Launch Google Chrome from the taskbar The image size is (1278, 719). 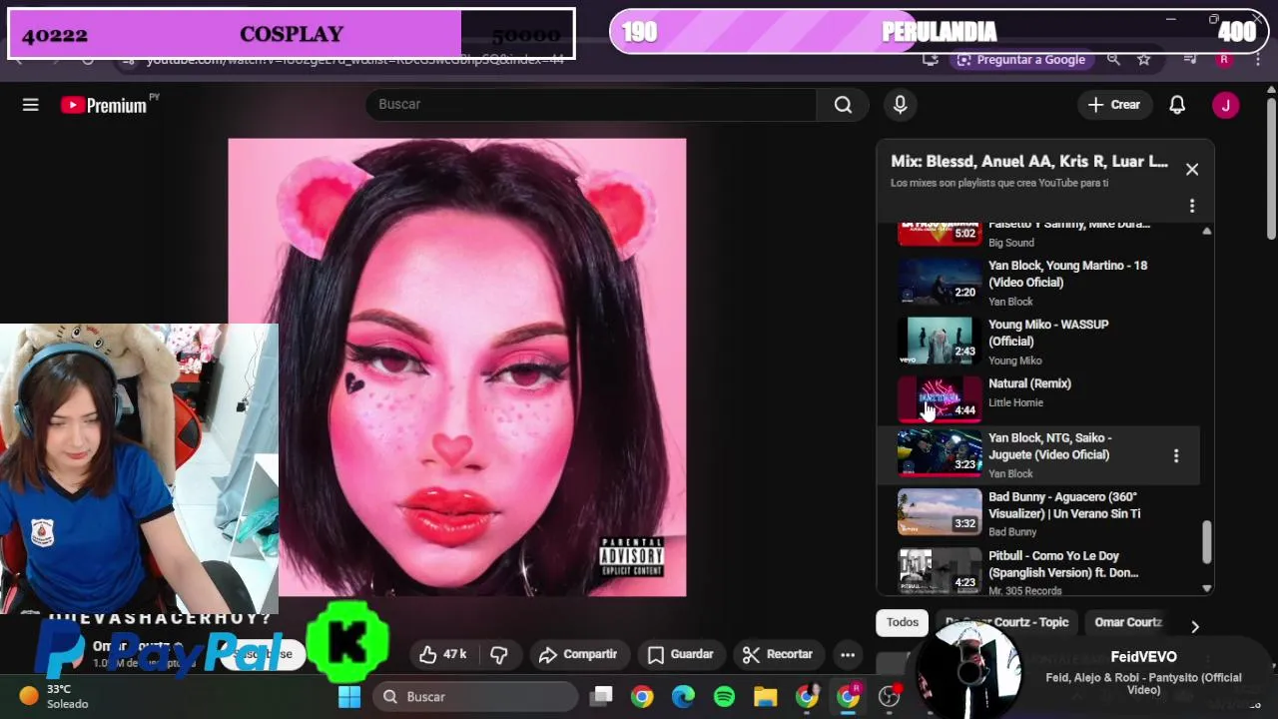coord(642,696)
